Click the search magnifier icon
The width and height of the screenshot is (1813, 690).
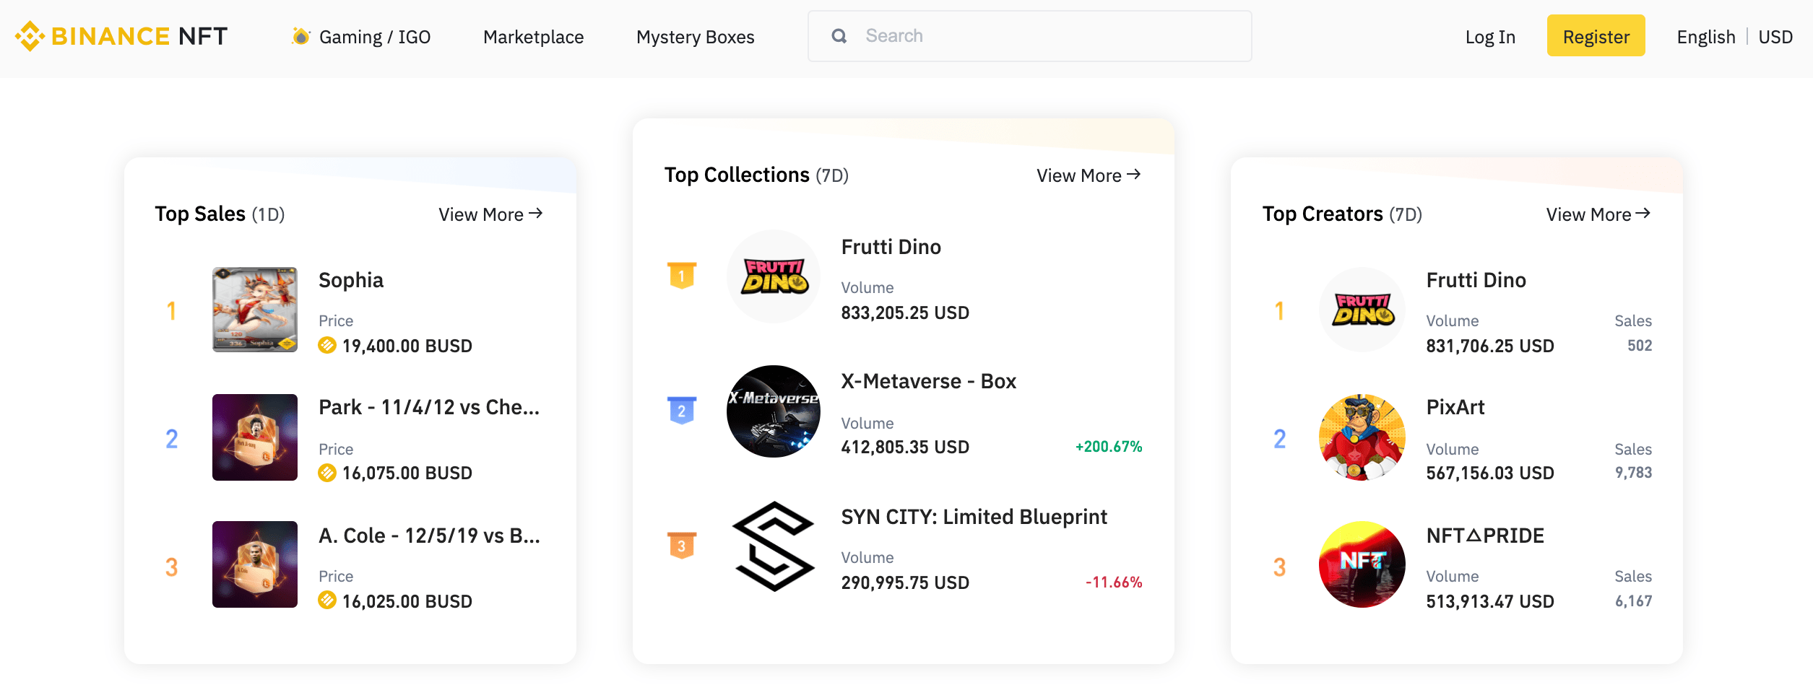coord(839,36)
